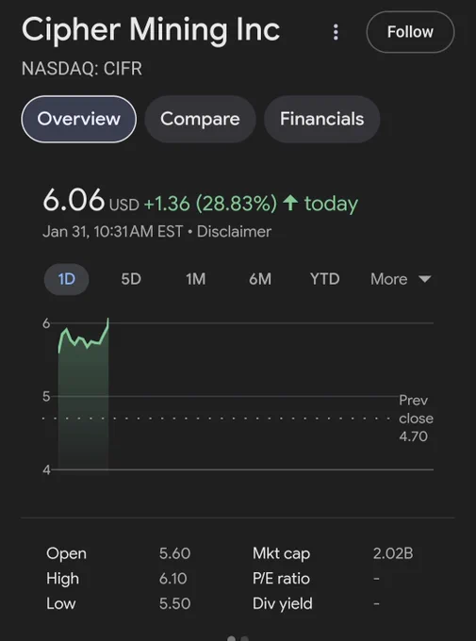Click the Prev close 4.70 label
The height and width of the screenshot is (641, 476).
click(x=416, y=419)
